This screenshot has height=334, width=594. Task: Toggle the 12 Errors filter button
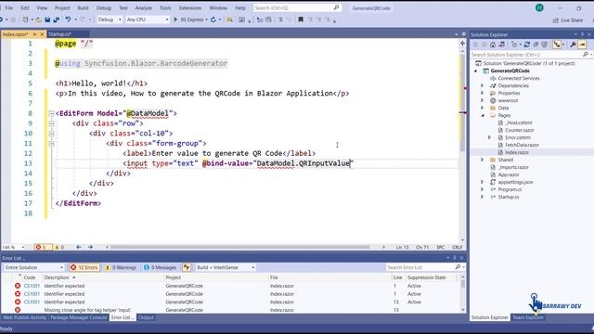tap(84, 267)
